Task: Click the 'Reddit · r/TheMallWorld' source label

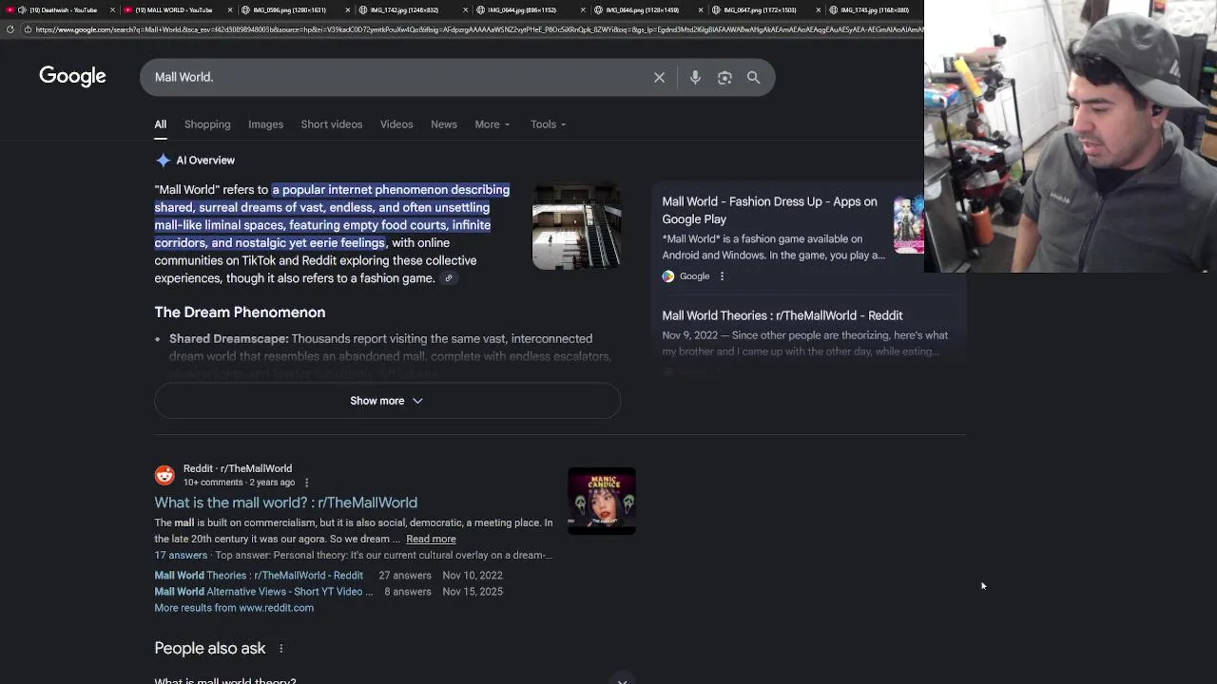Action: (x=238, y=468)
